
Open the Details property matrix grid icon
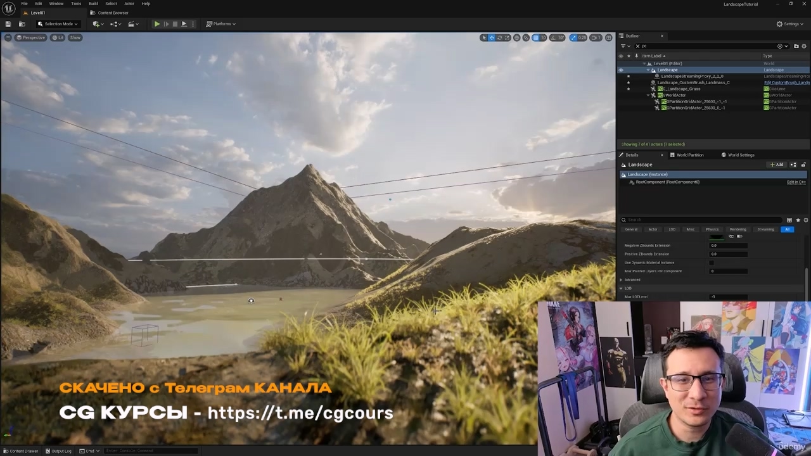tap(789, 220)
